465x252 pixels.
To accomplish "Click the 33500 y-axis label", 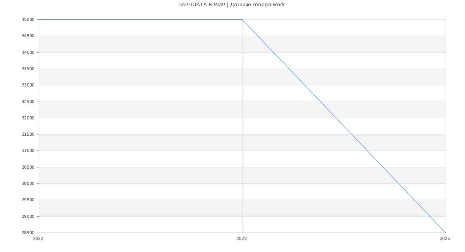I will click(28, 69).
